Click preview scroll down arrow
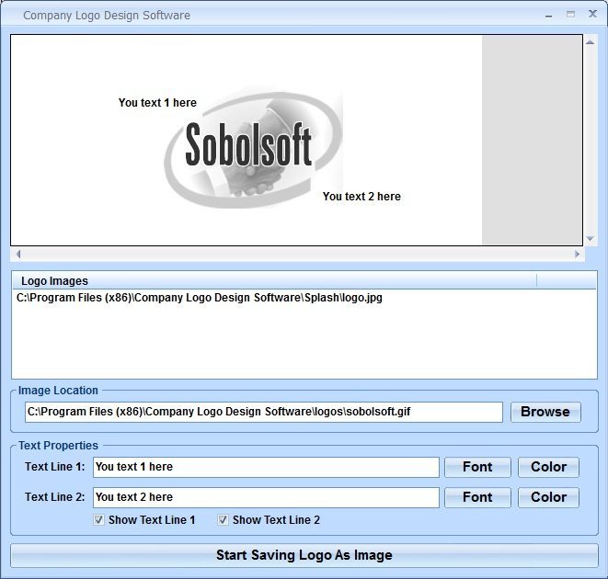Screen dimensions: 608x579 tap(591, 239)
